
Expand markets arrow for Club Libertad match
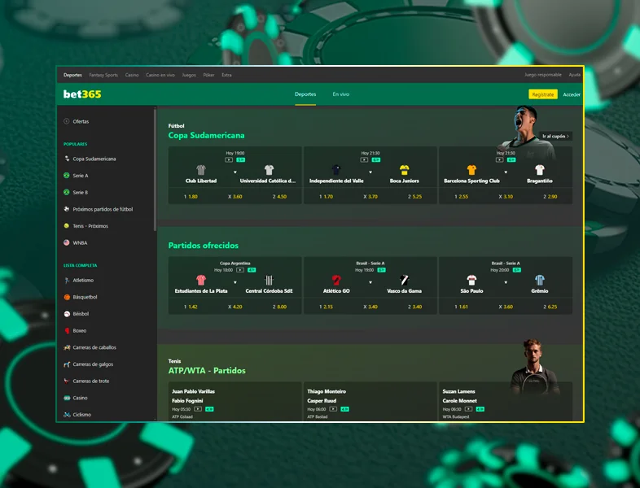point(235,172)
